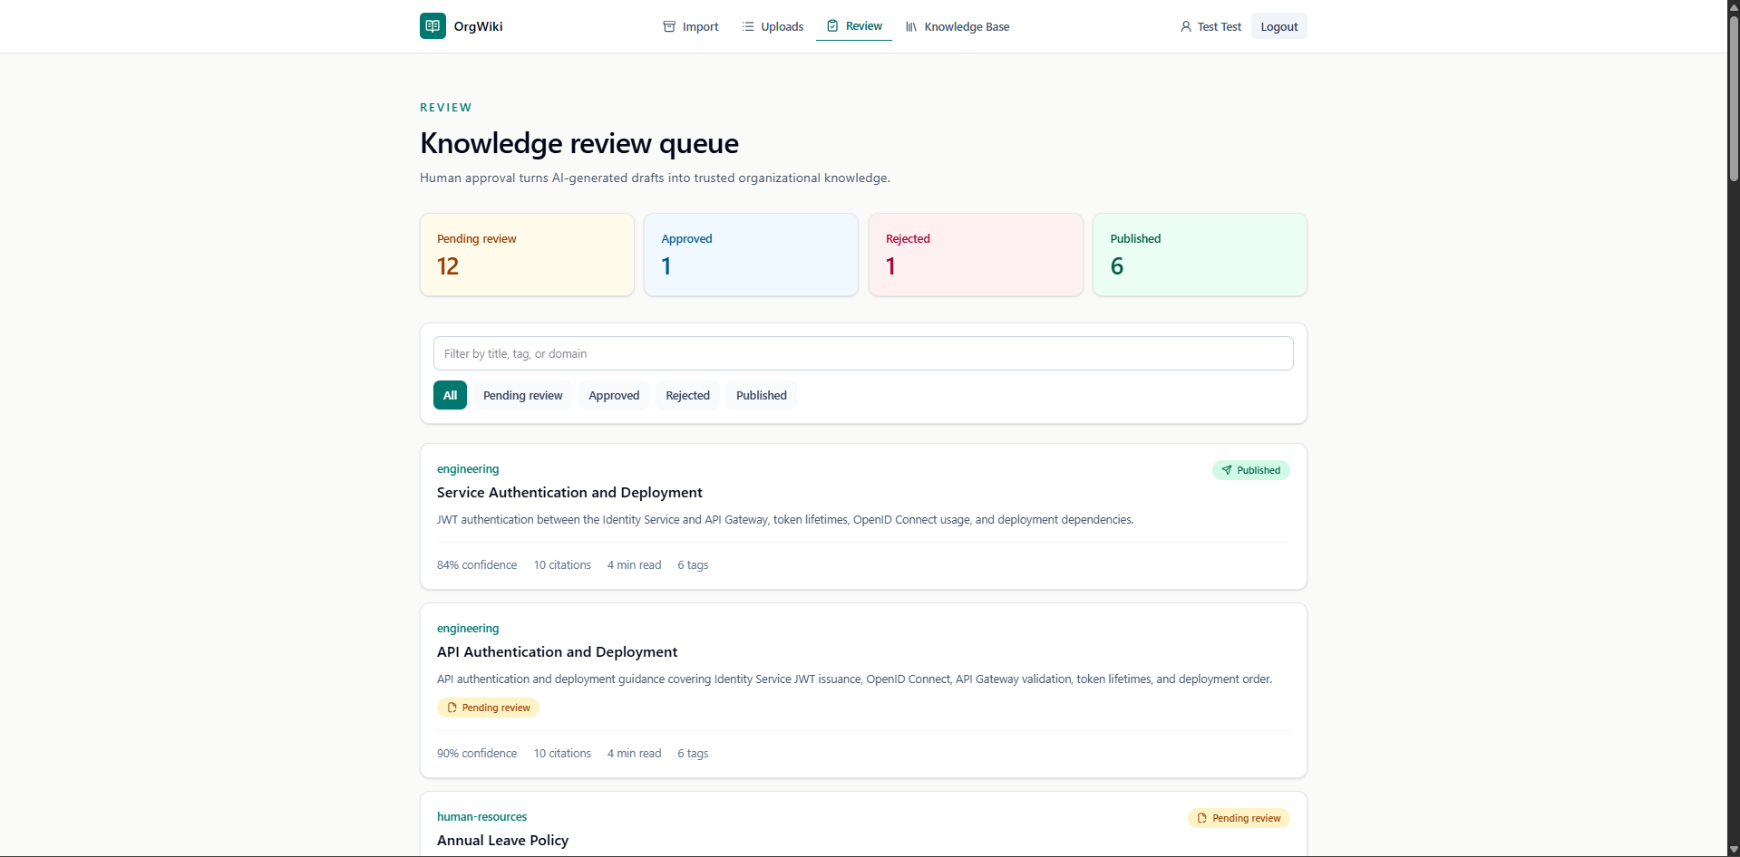Viewport: 1740px width, 857px height.
Task: Open the Uploads tab
Action: [x=773, y=26]
